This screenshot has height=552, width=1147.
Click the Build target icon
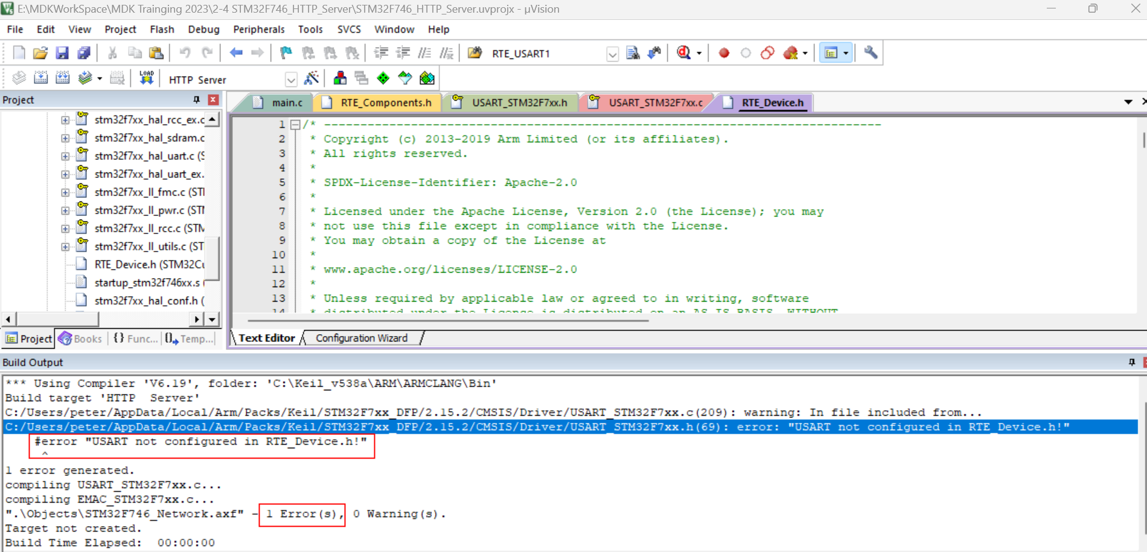40,78
